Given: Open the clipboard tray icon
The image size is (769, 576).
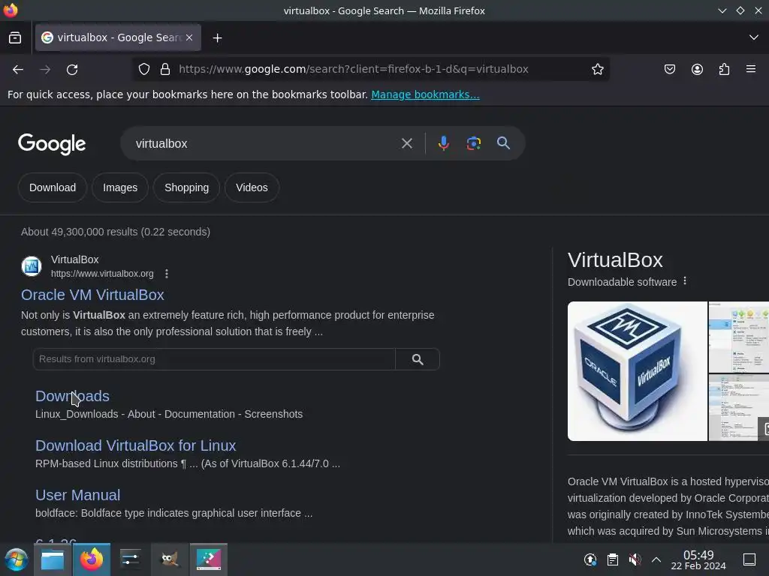Looking at the screenshot, I should click(613, 559).
